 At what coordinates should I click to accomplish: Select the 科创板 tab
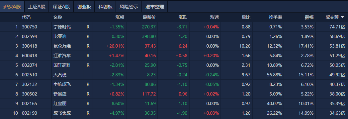(x=105, y=7)
